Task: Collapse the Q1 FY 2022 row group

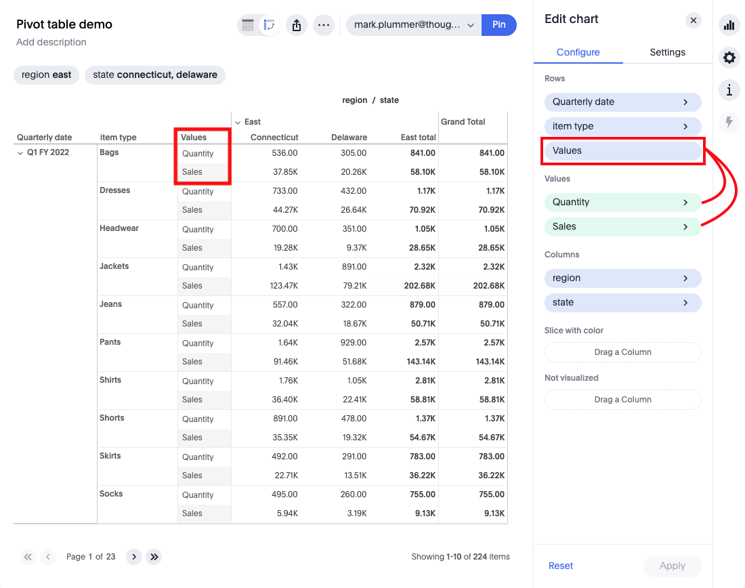Action: tap(20, 152)
